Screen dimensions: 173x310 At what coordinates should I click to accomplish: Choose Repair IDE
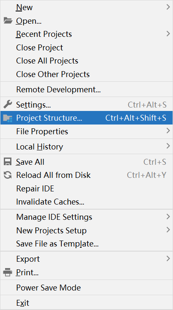pyautogui.click(x=86, y=188)
